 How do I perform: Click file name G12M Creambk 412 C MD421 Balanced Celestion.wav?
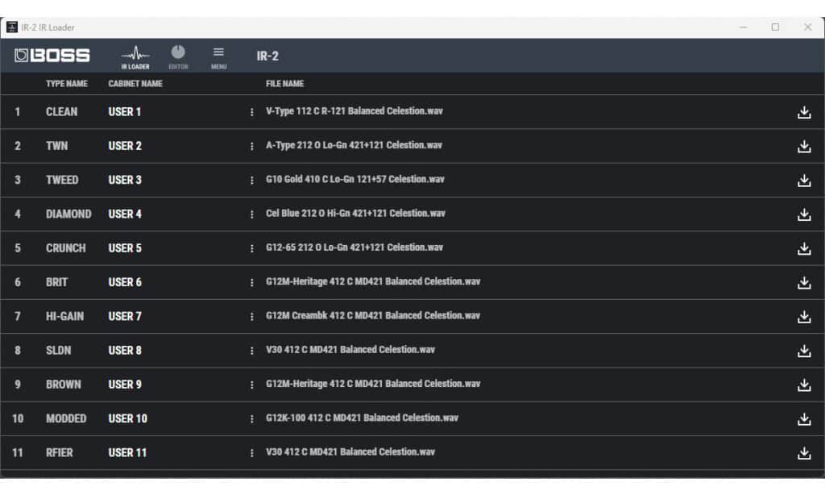tap(373, 315)
